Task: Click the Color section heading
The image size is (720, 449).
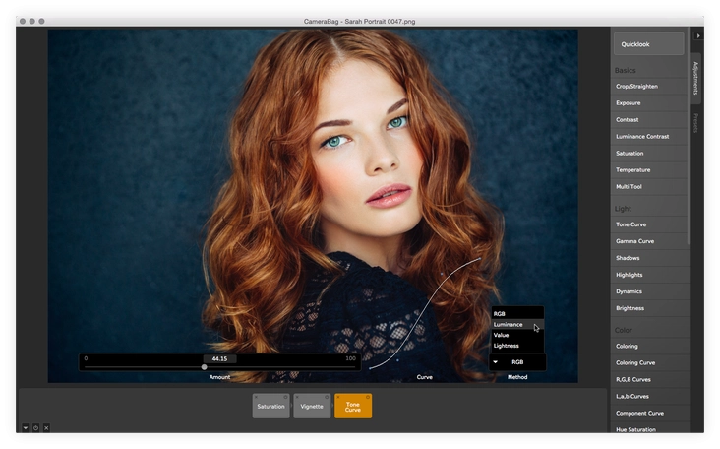Action: 623,330
